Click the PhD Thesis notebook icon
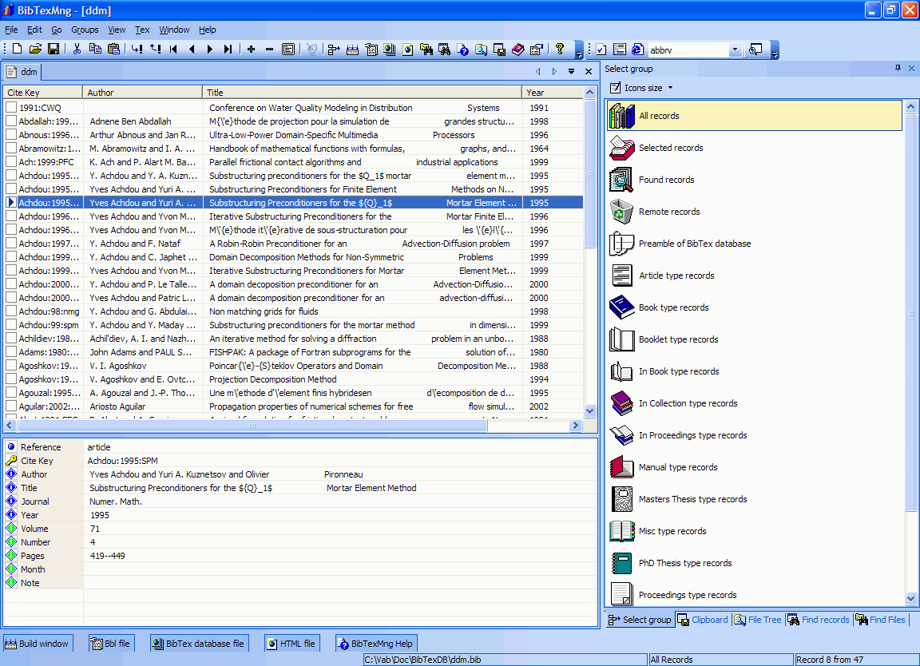This screenshot has height=666, width=920. 622,563
